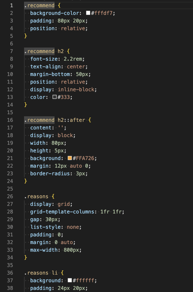Click closing brace on line 14

(x=26, y=104)
